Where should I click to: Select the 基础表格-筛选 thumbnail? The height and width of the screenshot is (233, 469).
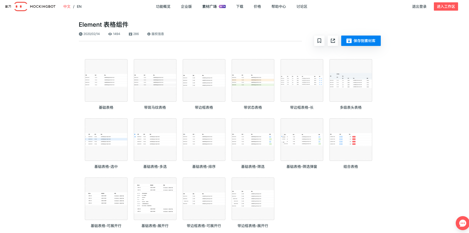[253, 140]
